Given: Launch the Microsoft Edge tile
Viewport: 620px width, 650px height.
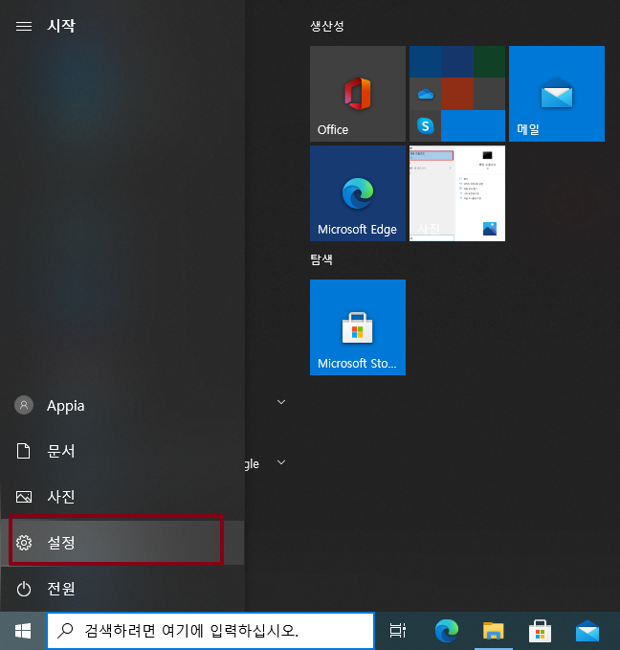Looking at the screenshot, I should (358, 193).
